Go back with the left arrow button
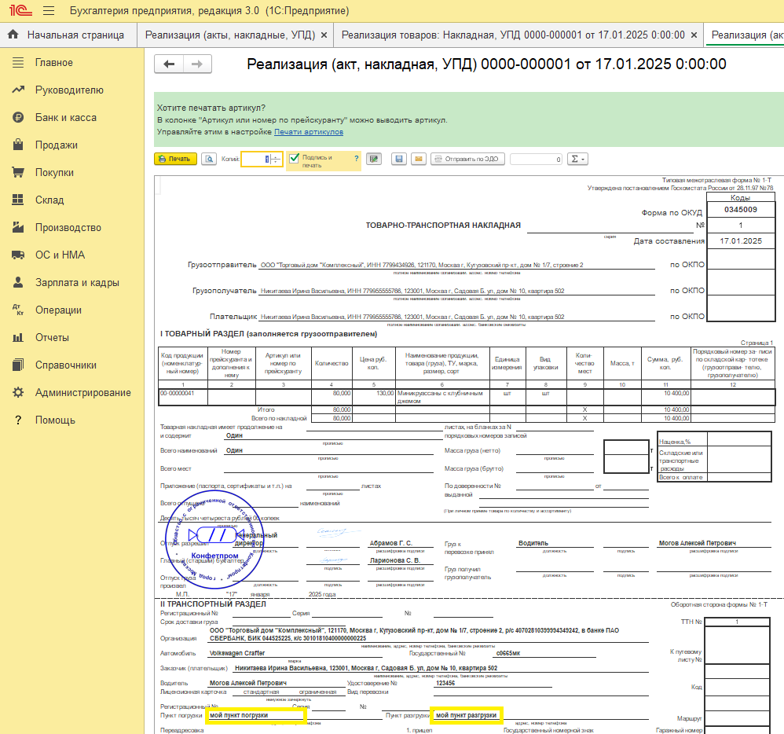This screenshot has height=734, width=784. [169, 64]
